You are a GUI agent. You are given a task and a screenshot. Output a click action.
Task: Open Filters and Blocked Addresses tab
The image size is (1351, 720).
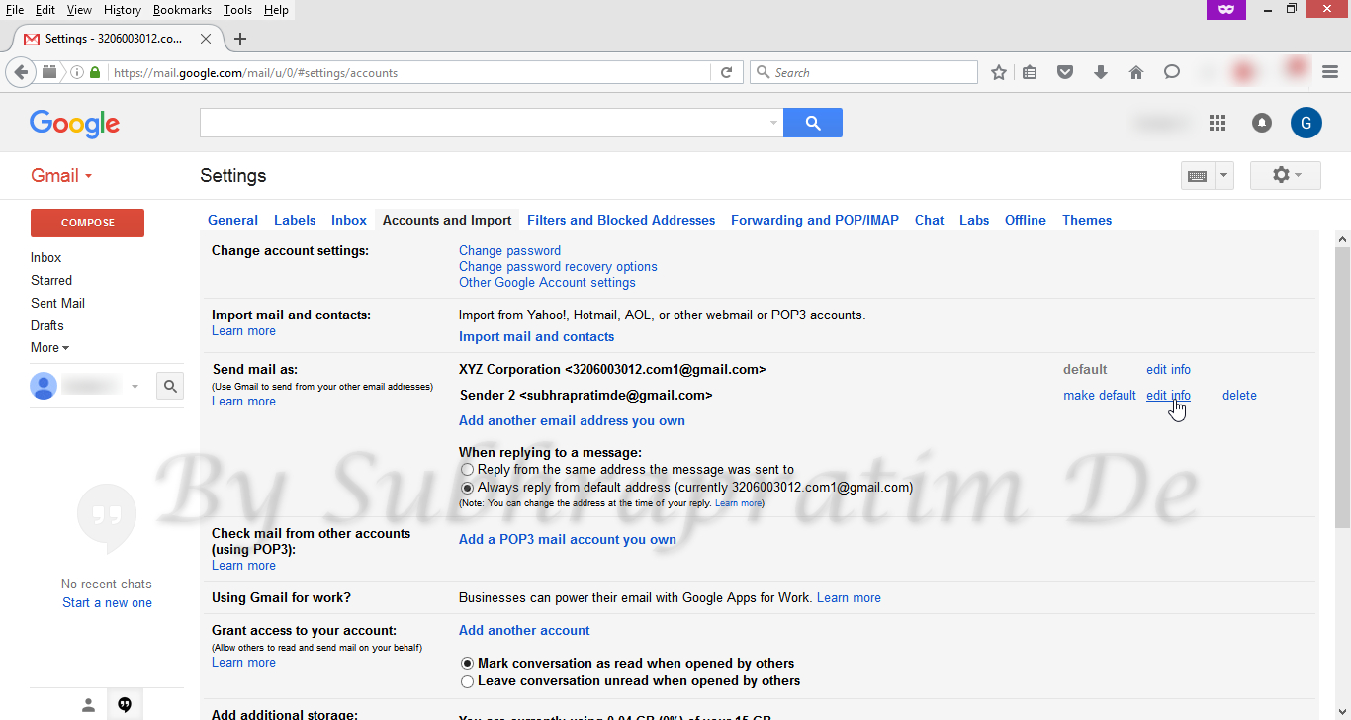pyautogui.click(x=621, y=221)
